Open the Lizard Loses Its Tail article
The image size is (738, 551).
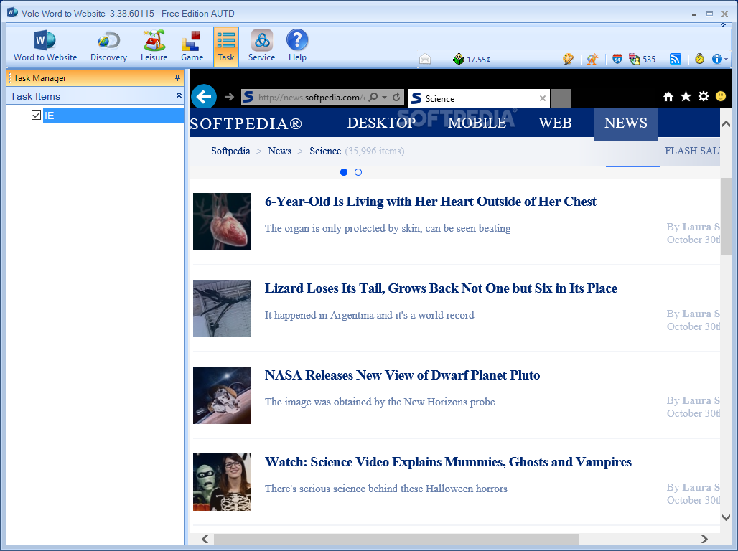441,288
